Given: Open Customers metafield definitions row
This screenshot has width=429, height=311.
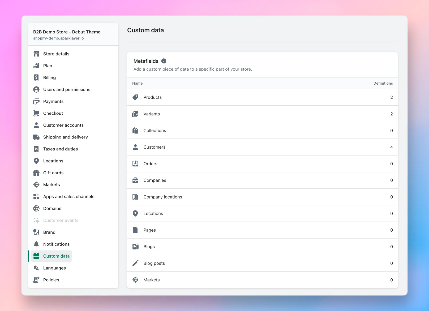Looking at the screenshot, I should [263, 147].
